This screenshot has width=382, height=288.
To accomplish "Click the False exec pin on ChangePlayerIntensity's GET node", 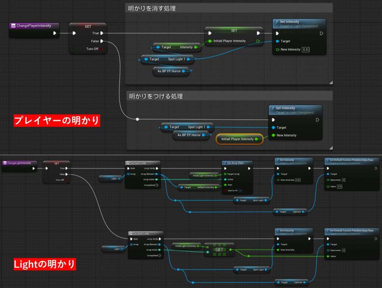I will coord(102,41).
